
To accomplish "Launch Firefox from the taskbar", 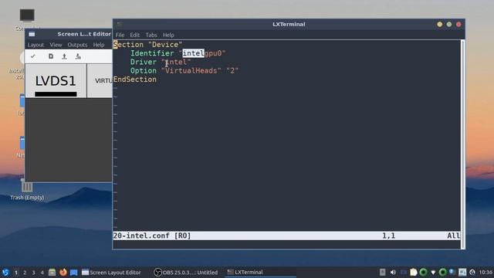I will [x=63, y=273].
